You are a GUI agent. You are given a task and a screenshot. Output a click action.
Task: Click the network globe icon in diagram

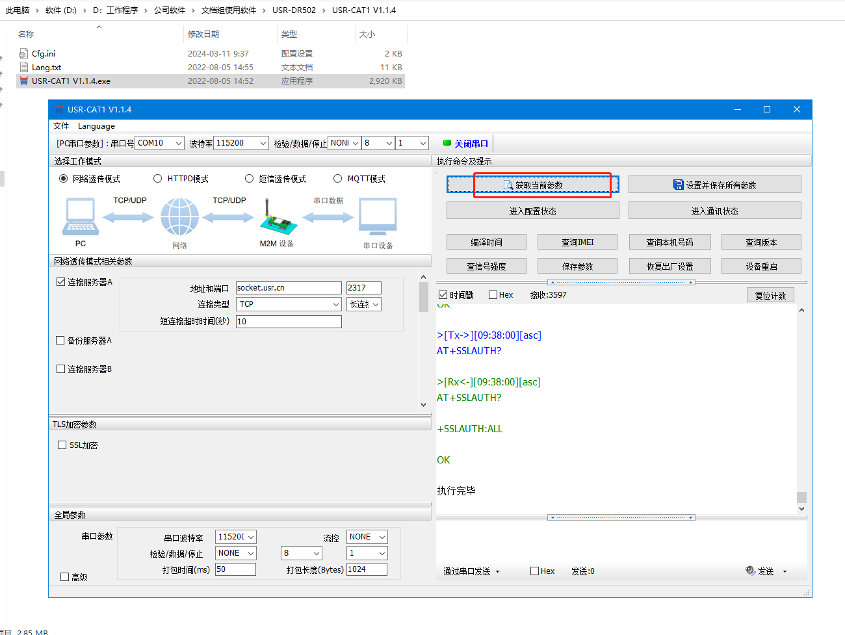pos(179,217)
